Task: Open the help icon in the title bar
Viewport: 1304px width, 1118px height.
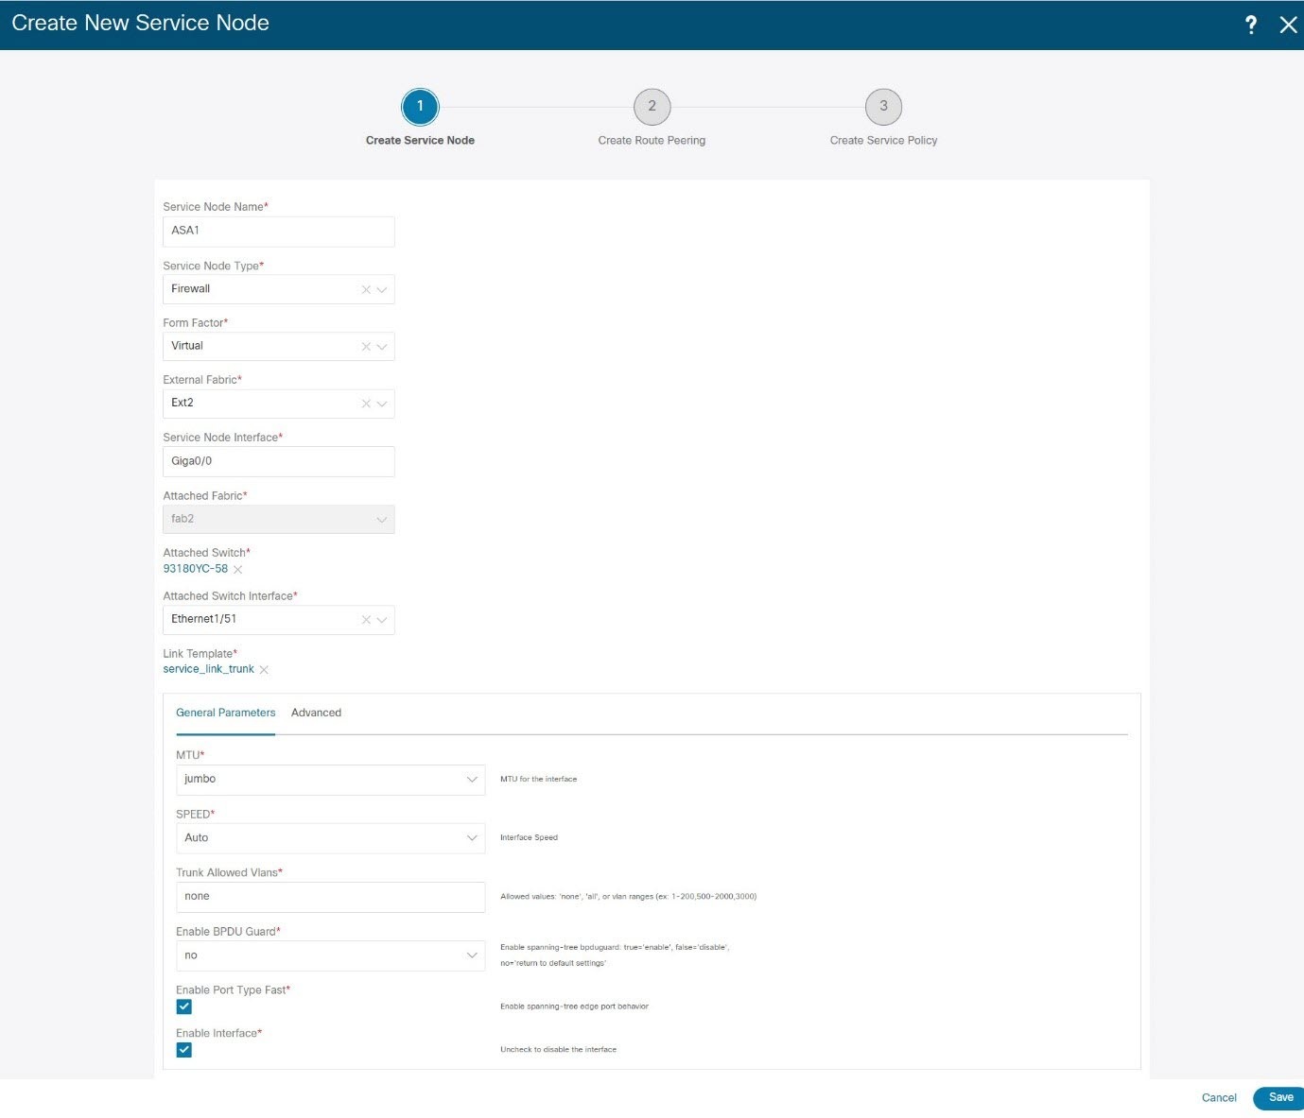Action: (x=1250, y=24)
